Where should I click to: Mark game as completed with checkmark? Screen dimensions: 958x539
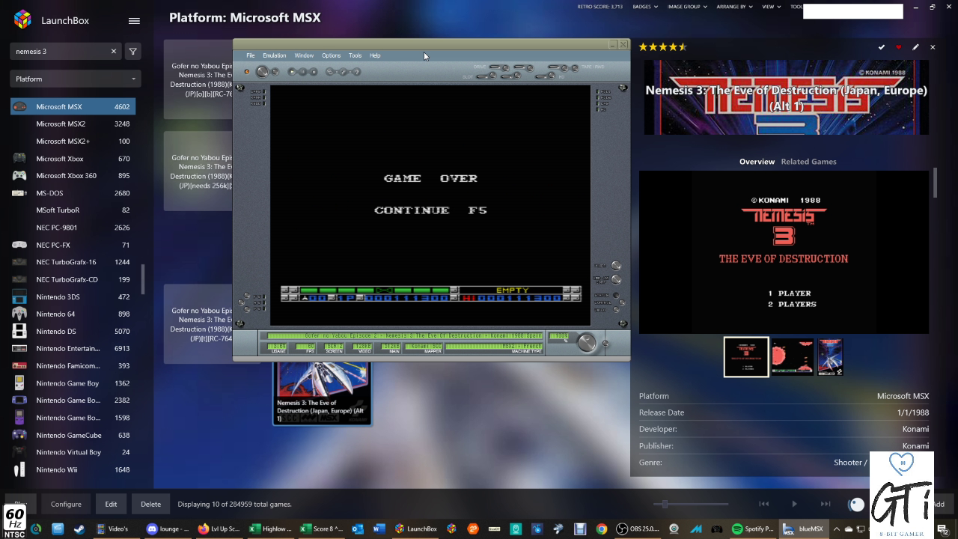point(882,47)
